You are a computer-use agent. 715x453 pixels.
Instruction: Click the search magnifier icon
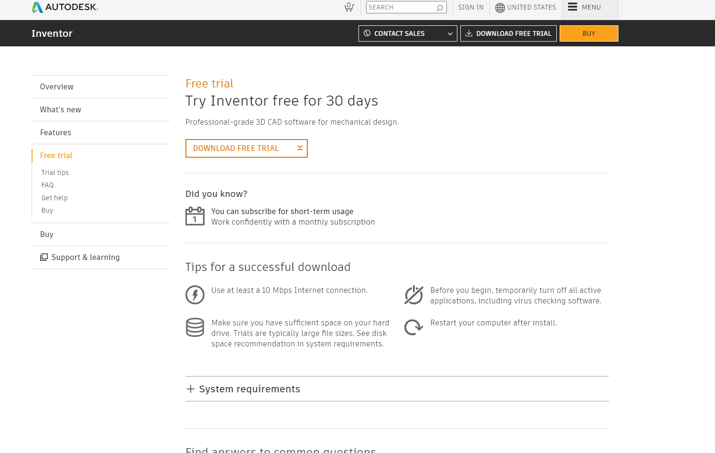pyautogui.click(x=440, y=8)
